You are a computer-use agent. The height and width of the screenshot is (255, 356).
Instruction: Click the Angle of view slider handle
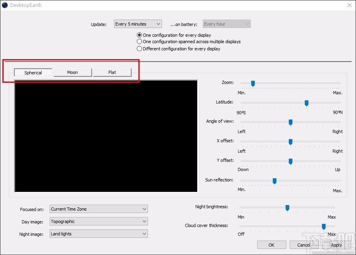pyautogui.click(x=290, y=122)
